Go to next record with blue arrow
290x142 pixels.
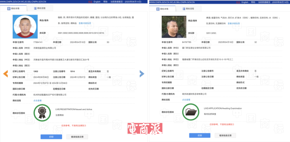click(142, 74)
